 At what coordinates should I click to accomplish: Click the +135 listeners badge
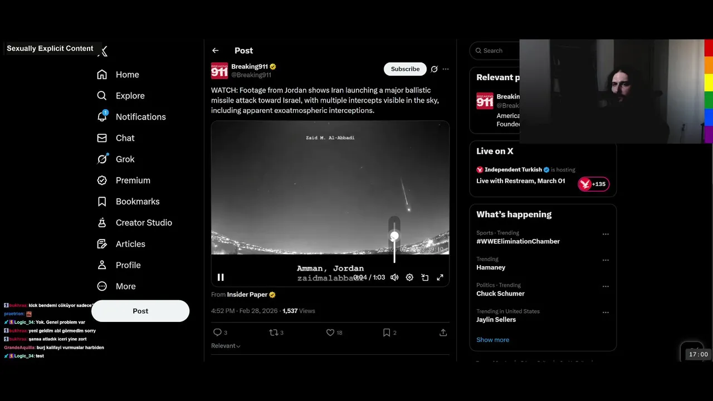[594, 184]
